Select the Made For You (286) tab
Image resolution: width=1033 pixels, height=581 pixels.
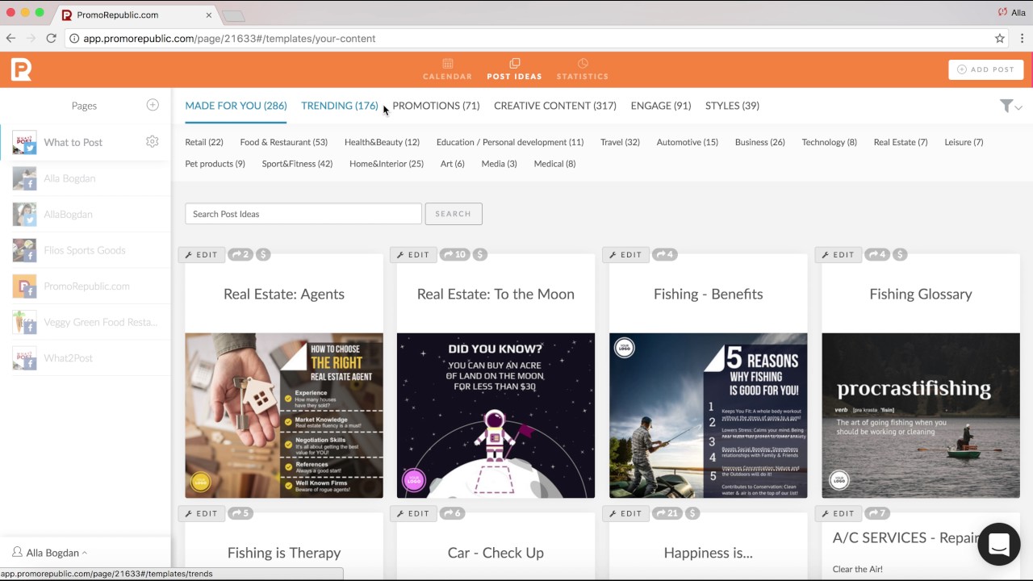(236, 106)
